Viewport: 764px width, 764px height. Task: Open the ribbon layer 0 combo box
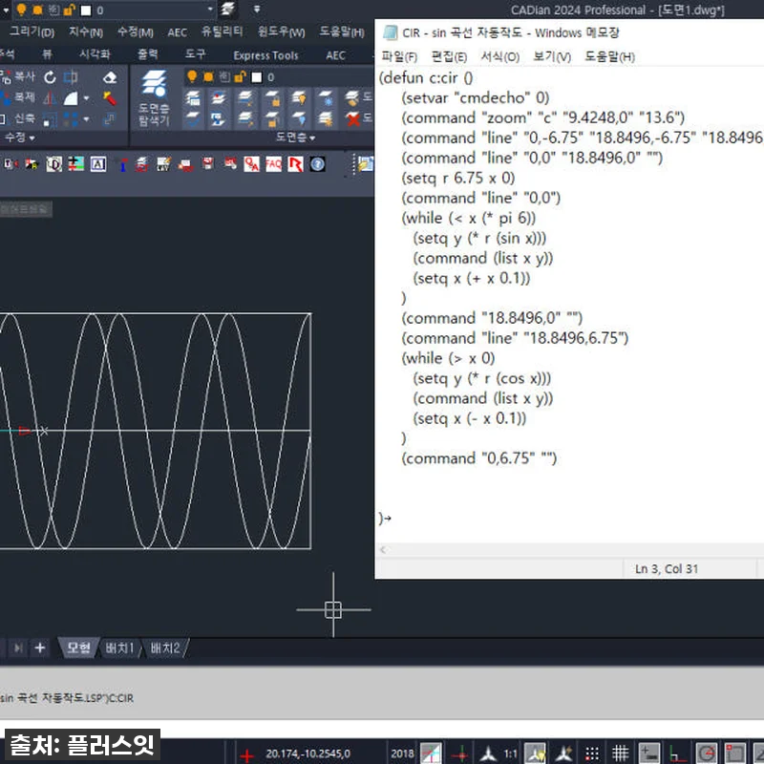279,77
